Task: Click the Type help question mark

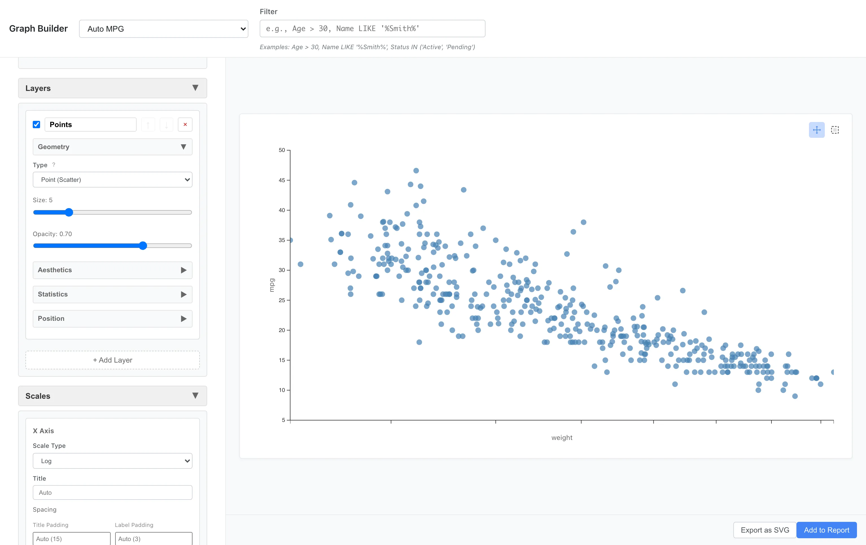Action: pos(53,165)
